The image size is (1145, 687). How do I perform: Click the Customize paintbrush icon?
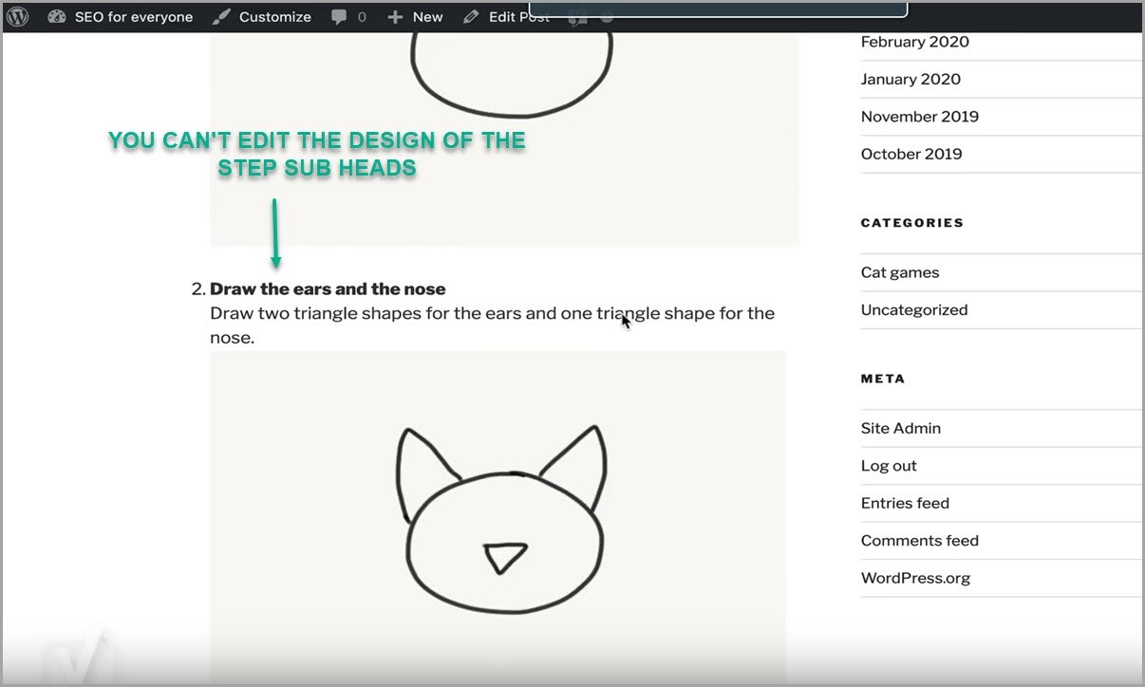point(221,16)
